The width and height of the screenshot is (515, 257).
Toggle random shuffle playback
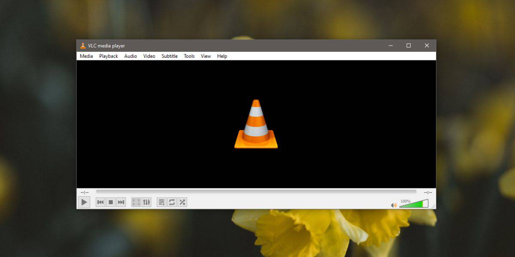click(x=182, y=202)
